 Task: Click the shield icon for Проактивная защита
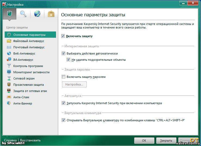[9, 84]
